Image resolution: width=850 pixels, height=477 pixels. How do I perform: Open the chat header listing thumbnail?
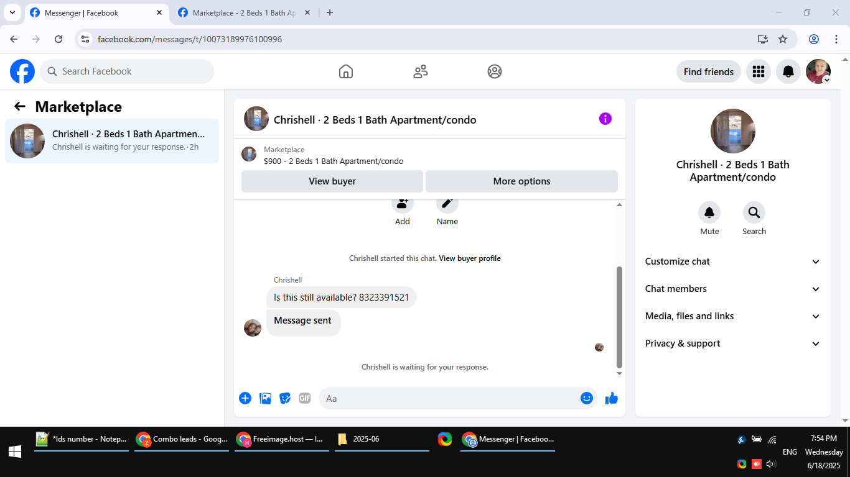(x=256, y=119)
